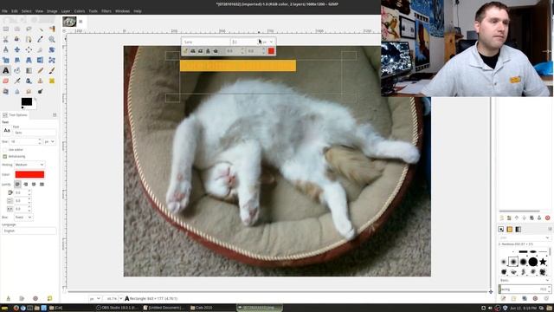Open the Box Fixed dropdown
Image resolution: width=554 pixels, height=312 pixels.
pos(23,218)
